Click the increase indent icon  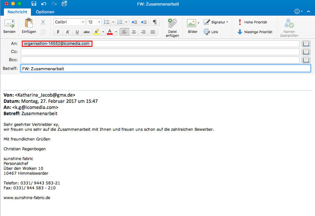pyautogui.click(x=144, y=22)
